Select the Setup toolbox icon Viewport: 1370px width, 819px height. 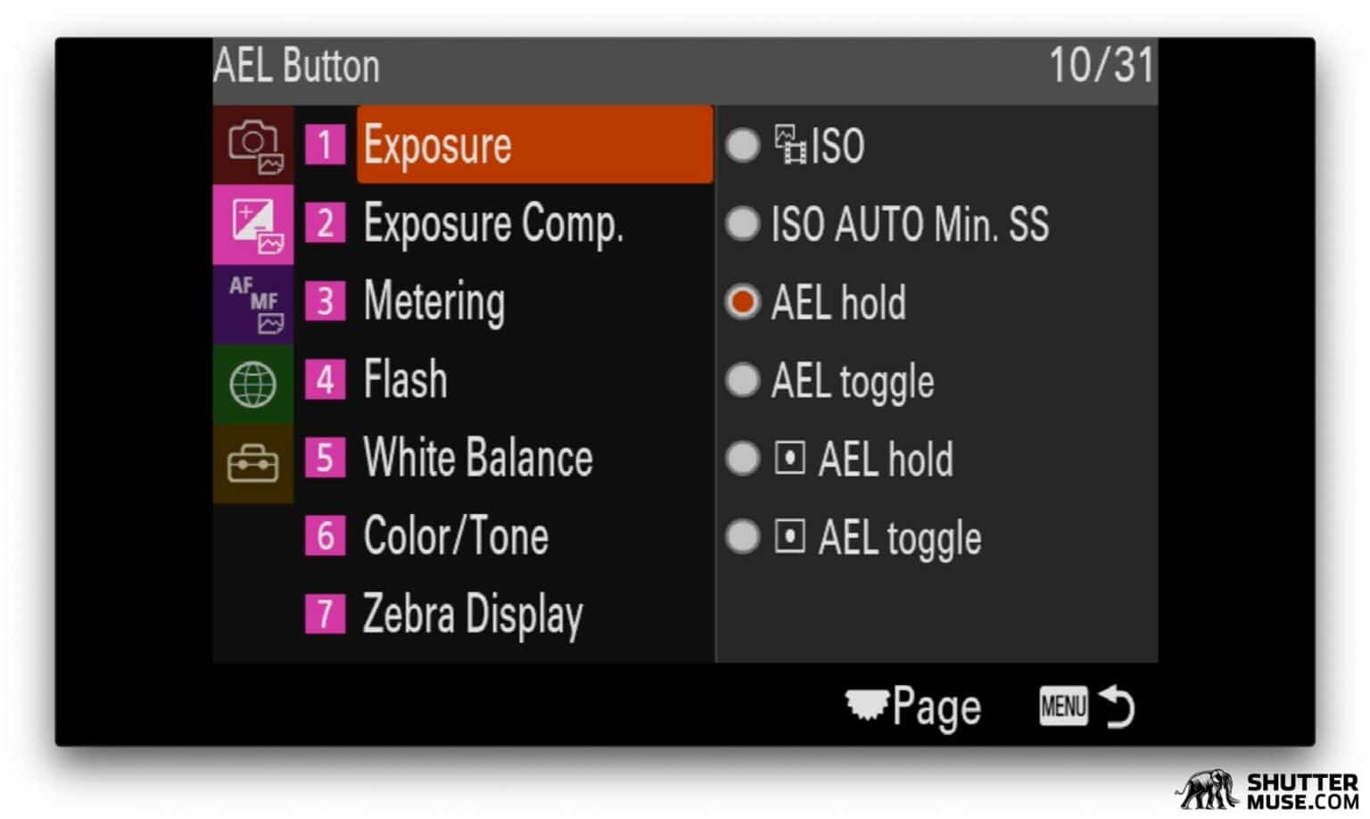pyautogui.click(x=252, y=463)
